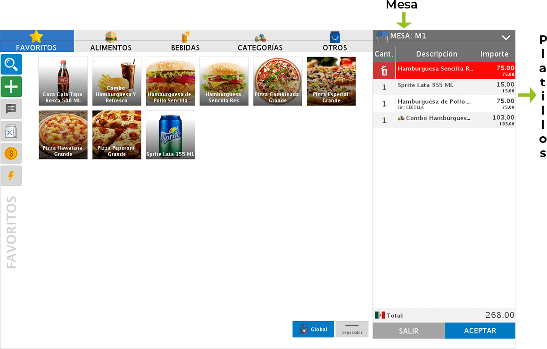Expand the MESA: M1 chevron dropdown
Screen dimensions: 547x349
(x=506, y=37)
